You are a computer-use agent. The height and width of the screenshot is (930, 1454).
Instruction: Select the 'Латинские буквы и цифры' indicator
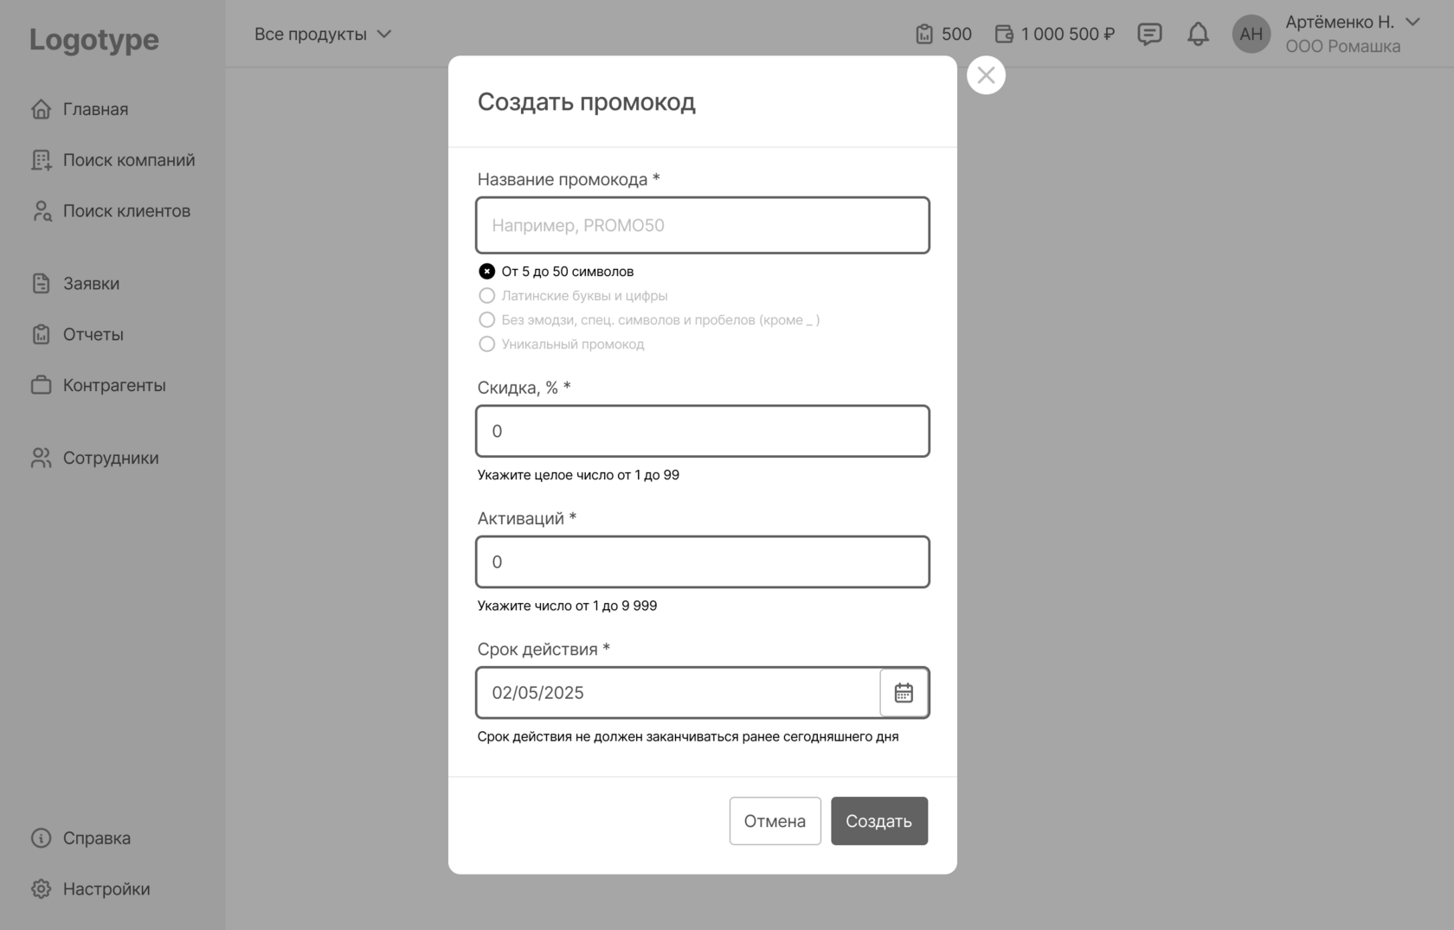coord(487,295)
